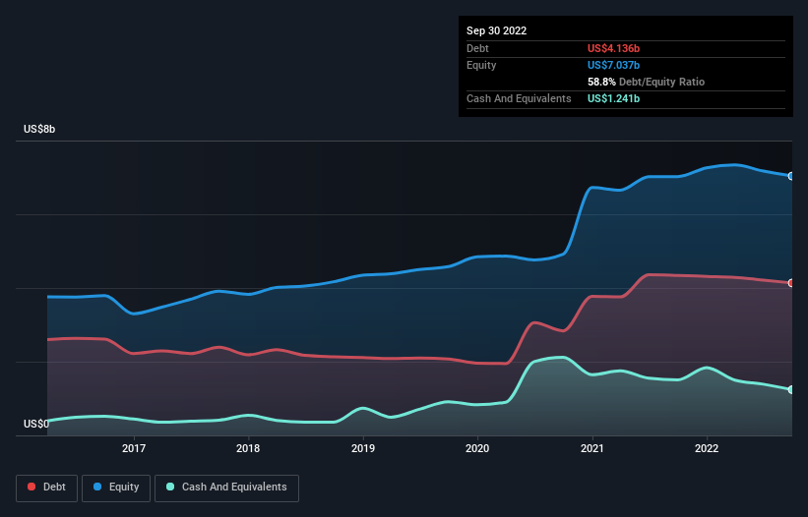808x517 pixels.
Task: Click the US$4.136b debt value
Action: (613, 48)
